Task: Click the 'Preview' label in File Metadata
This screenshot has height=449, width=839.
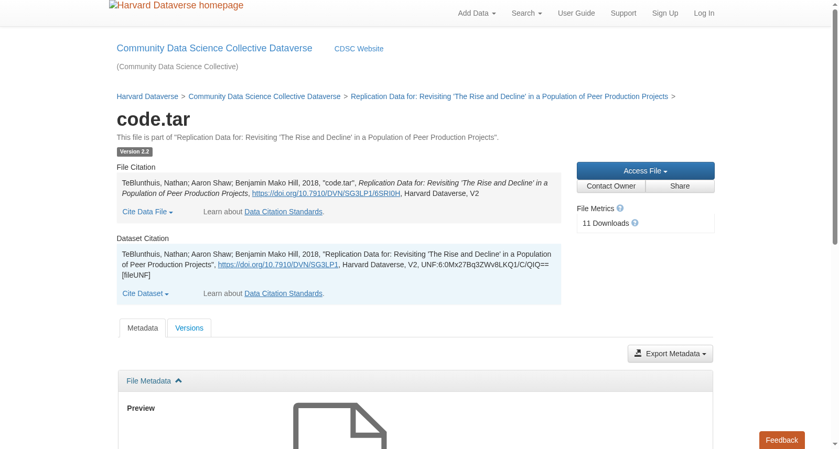Action: click(141, 408)
